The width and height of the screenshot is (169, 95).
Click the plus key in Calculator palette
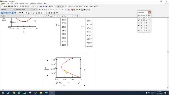pos(149,28)
